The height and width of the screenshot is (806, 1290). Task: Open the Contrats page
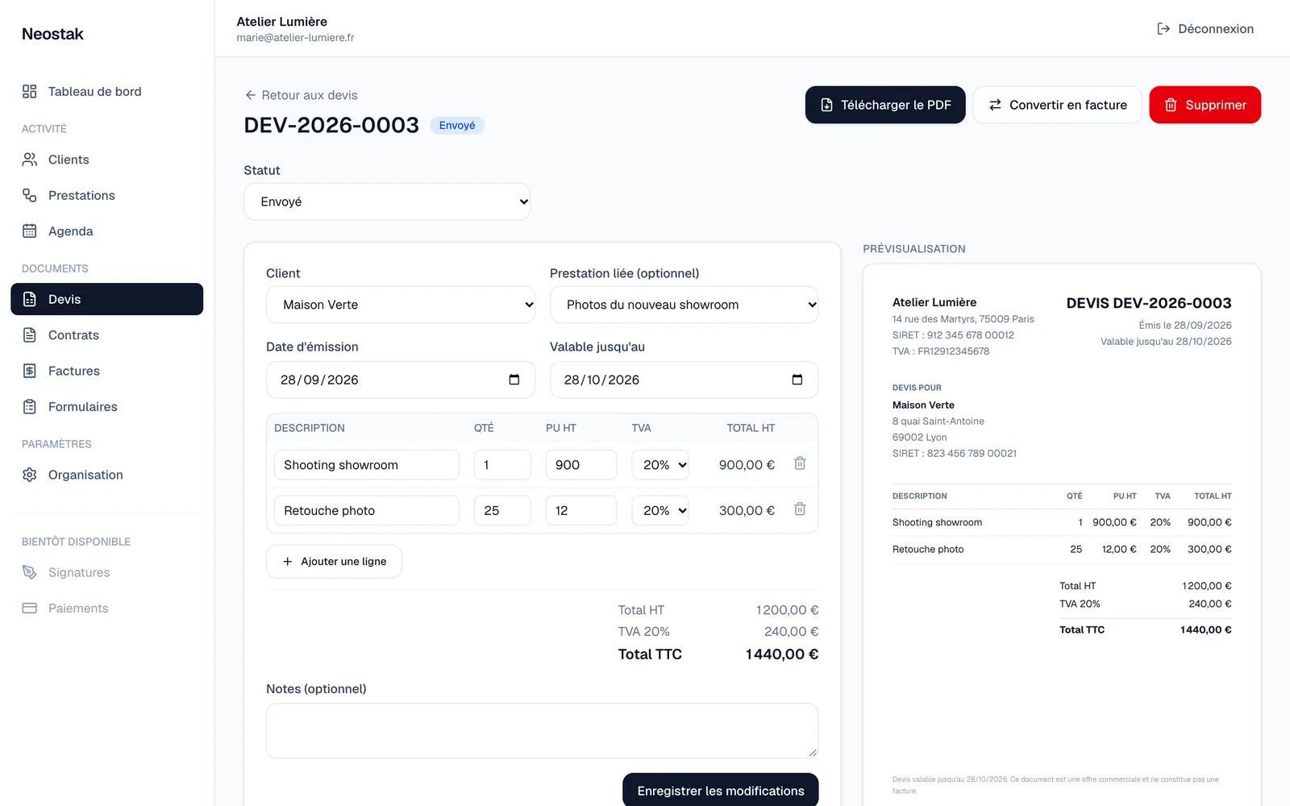[106, 335]
